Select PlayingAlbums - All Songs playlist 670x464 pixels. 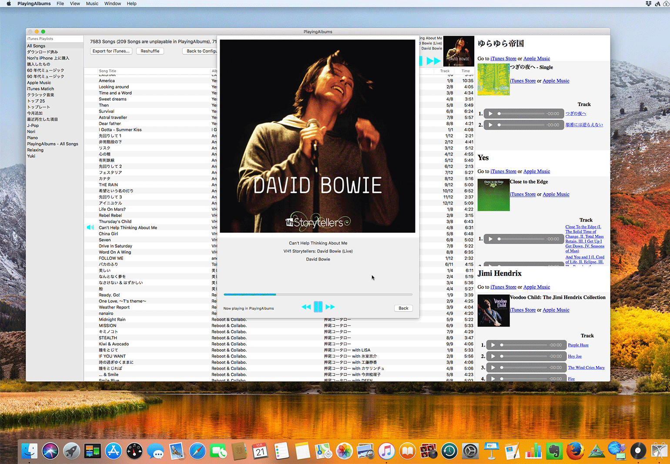pyautogui.click(x=55, y=144)
